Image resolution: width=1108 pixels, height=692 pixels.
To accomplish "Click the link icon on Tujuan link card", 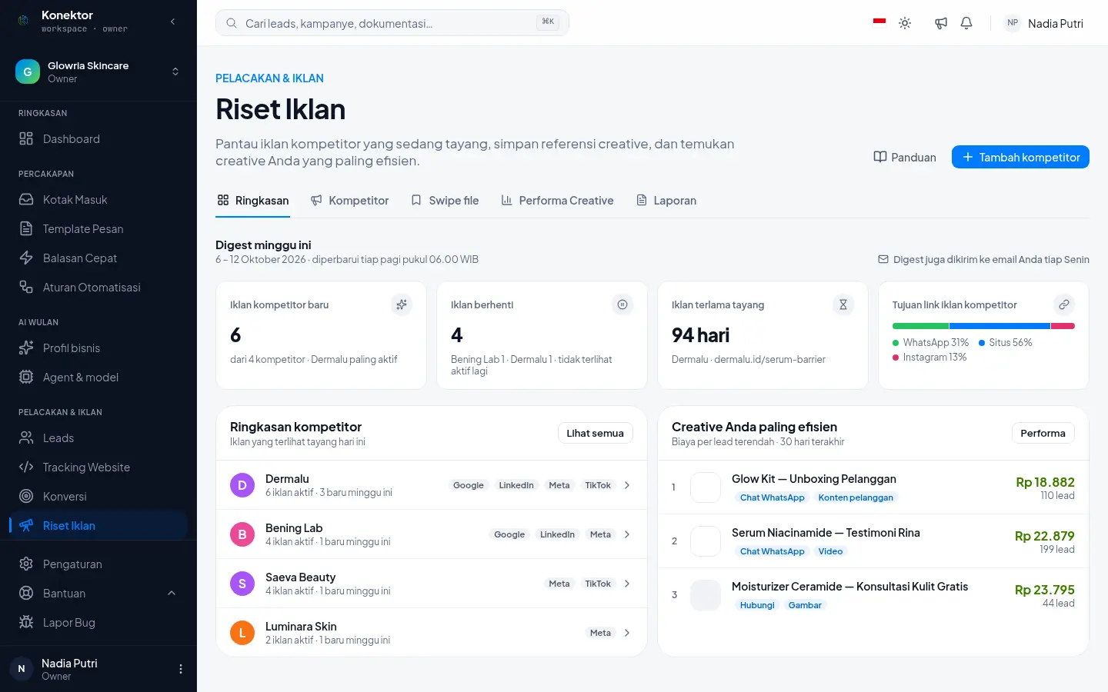I will [1064, 304].
